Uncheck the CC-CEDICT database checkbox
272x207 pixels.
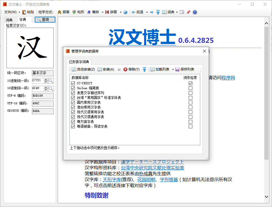coord(73,83)
